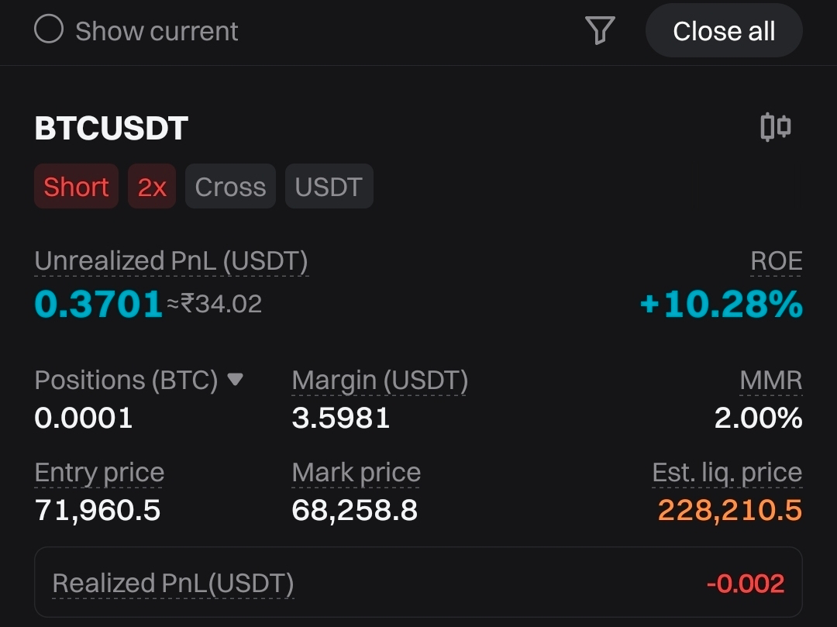Screen dimensions: 837x627
Task: Toggle the Show current radio button
Action: [x=49, y=30]
